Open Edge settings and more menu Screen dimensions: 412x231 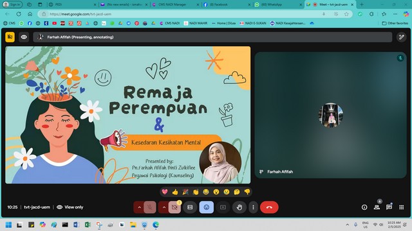(x=395, y=14)
